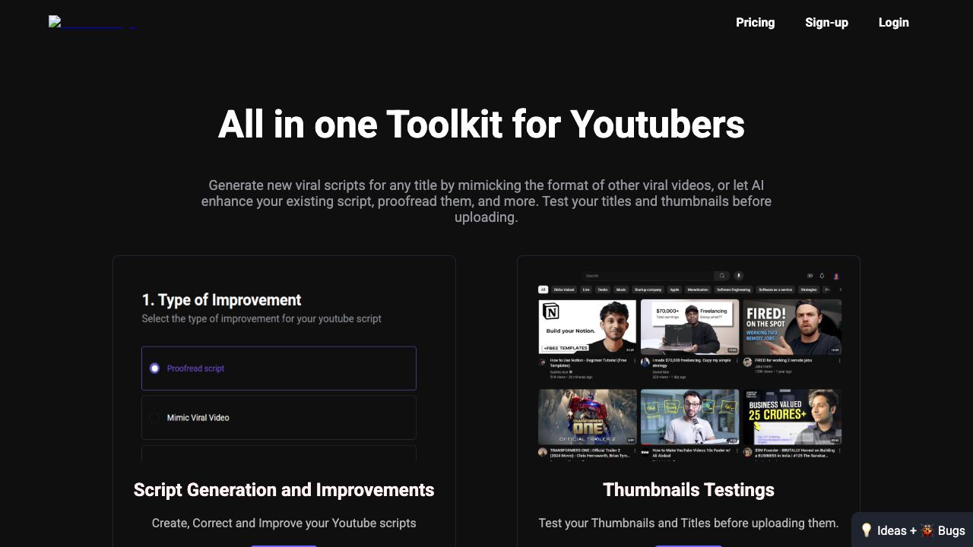This screenshot has width=973, height=547.
Task: Click the Login link in header
Action: (893, 22)
